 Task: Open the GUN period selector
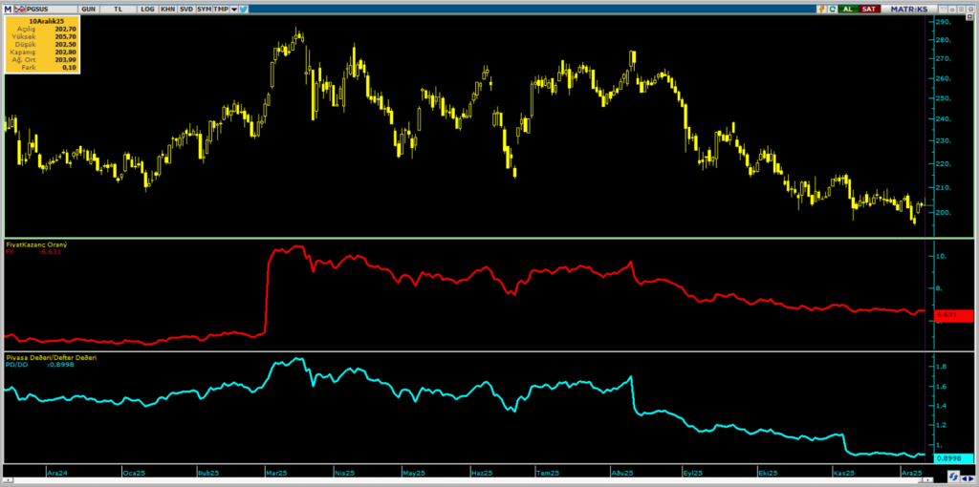coord(89,8)
